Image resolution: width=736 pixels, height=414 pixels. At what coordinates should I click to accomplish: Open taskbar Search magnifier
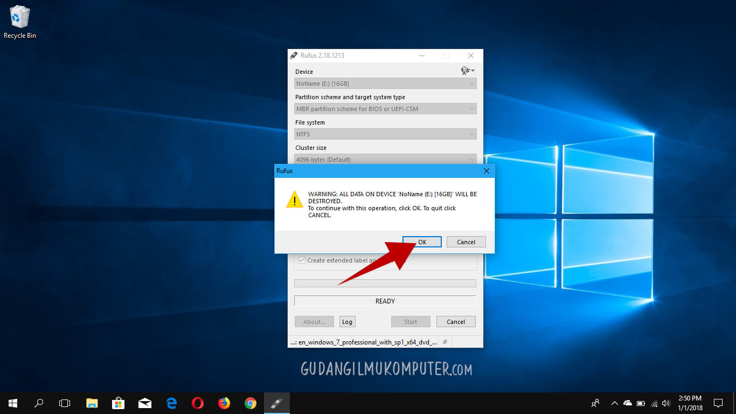[x=39, y=403]
